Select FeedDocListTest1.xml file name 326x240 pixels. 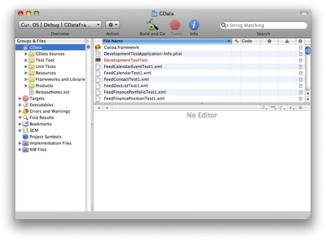point(126,86)
